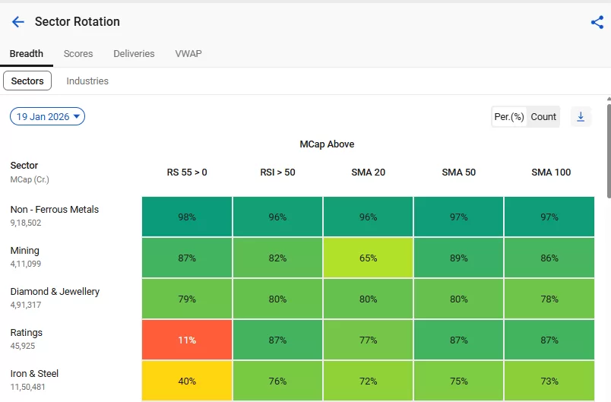Image resolution: width=611 pixels, height=402 pixels.
Task: Click the download icon
Action: coord(581,116)
